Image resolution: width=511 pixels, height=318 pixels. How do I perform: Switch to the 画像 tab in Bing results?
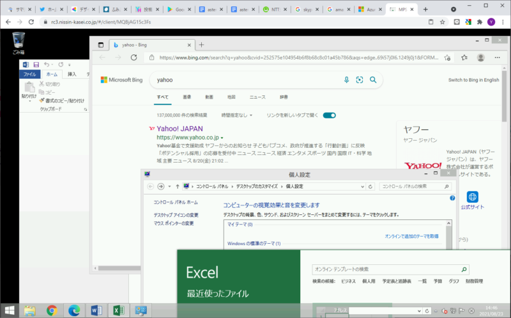tap(187, 97)
